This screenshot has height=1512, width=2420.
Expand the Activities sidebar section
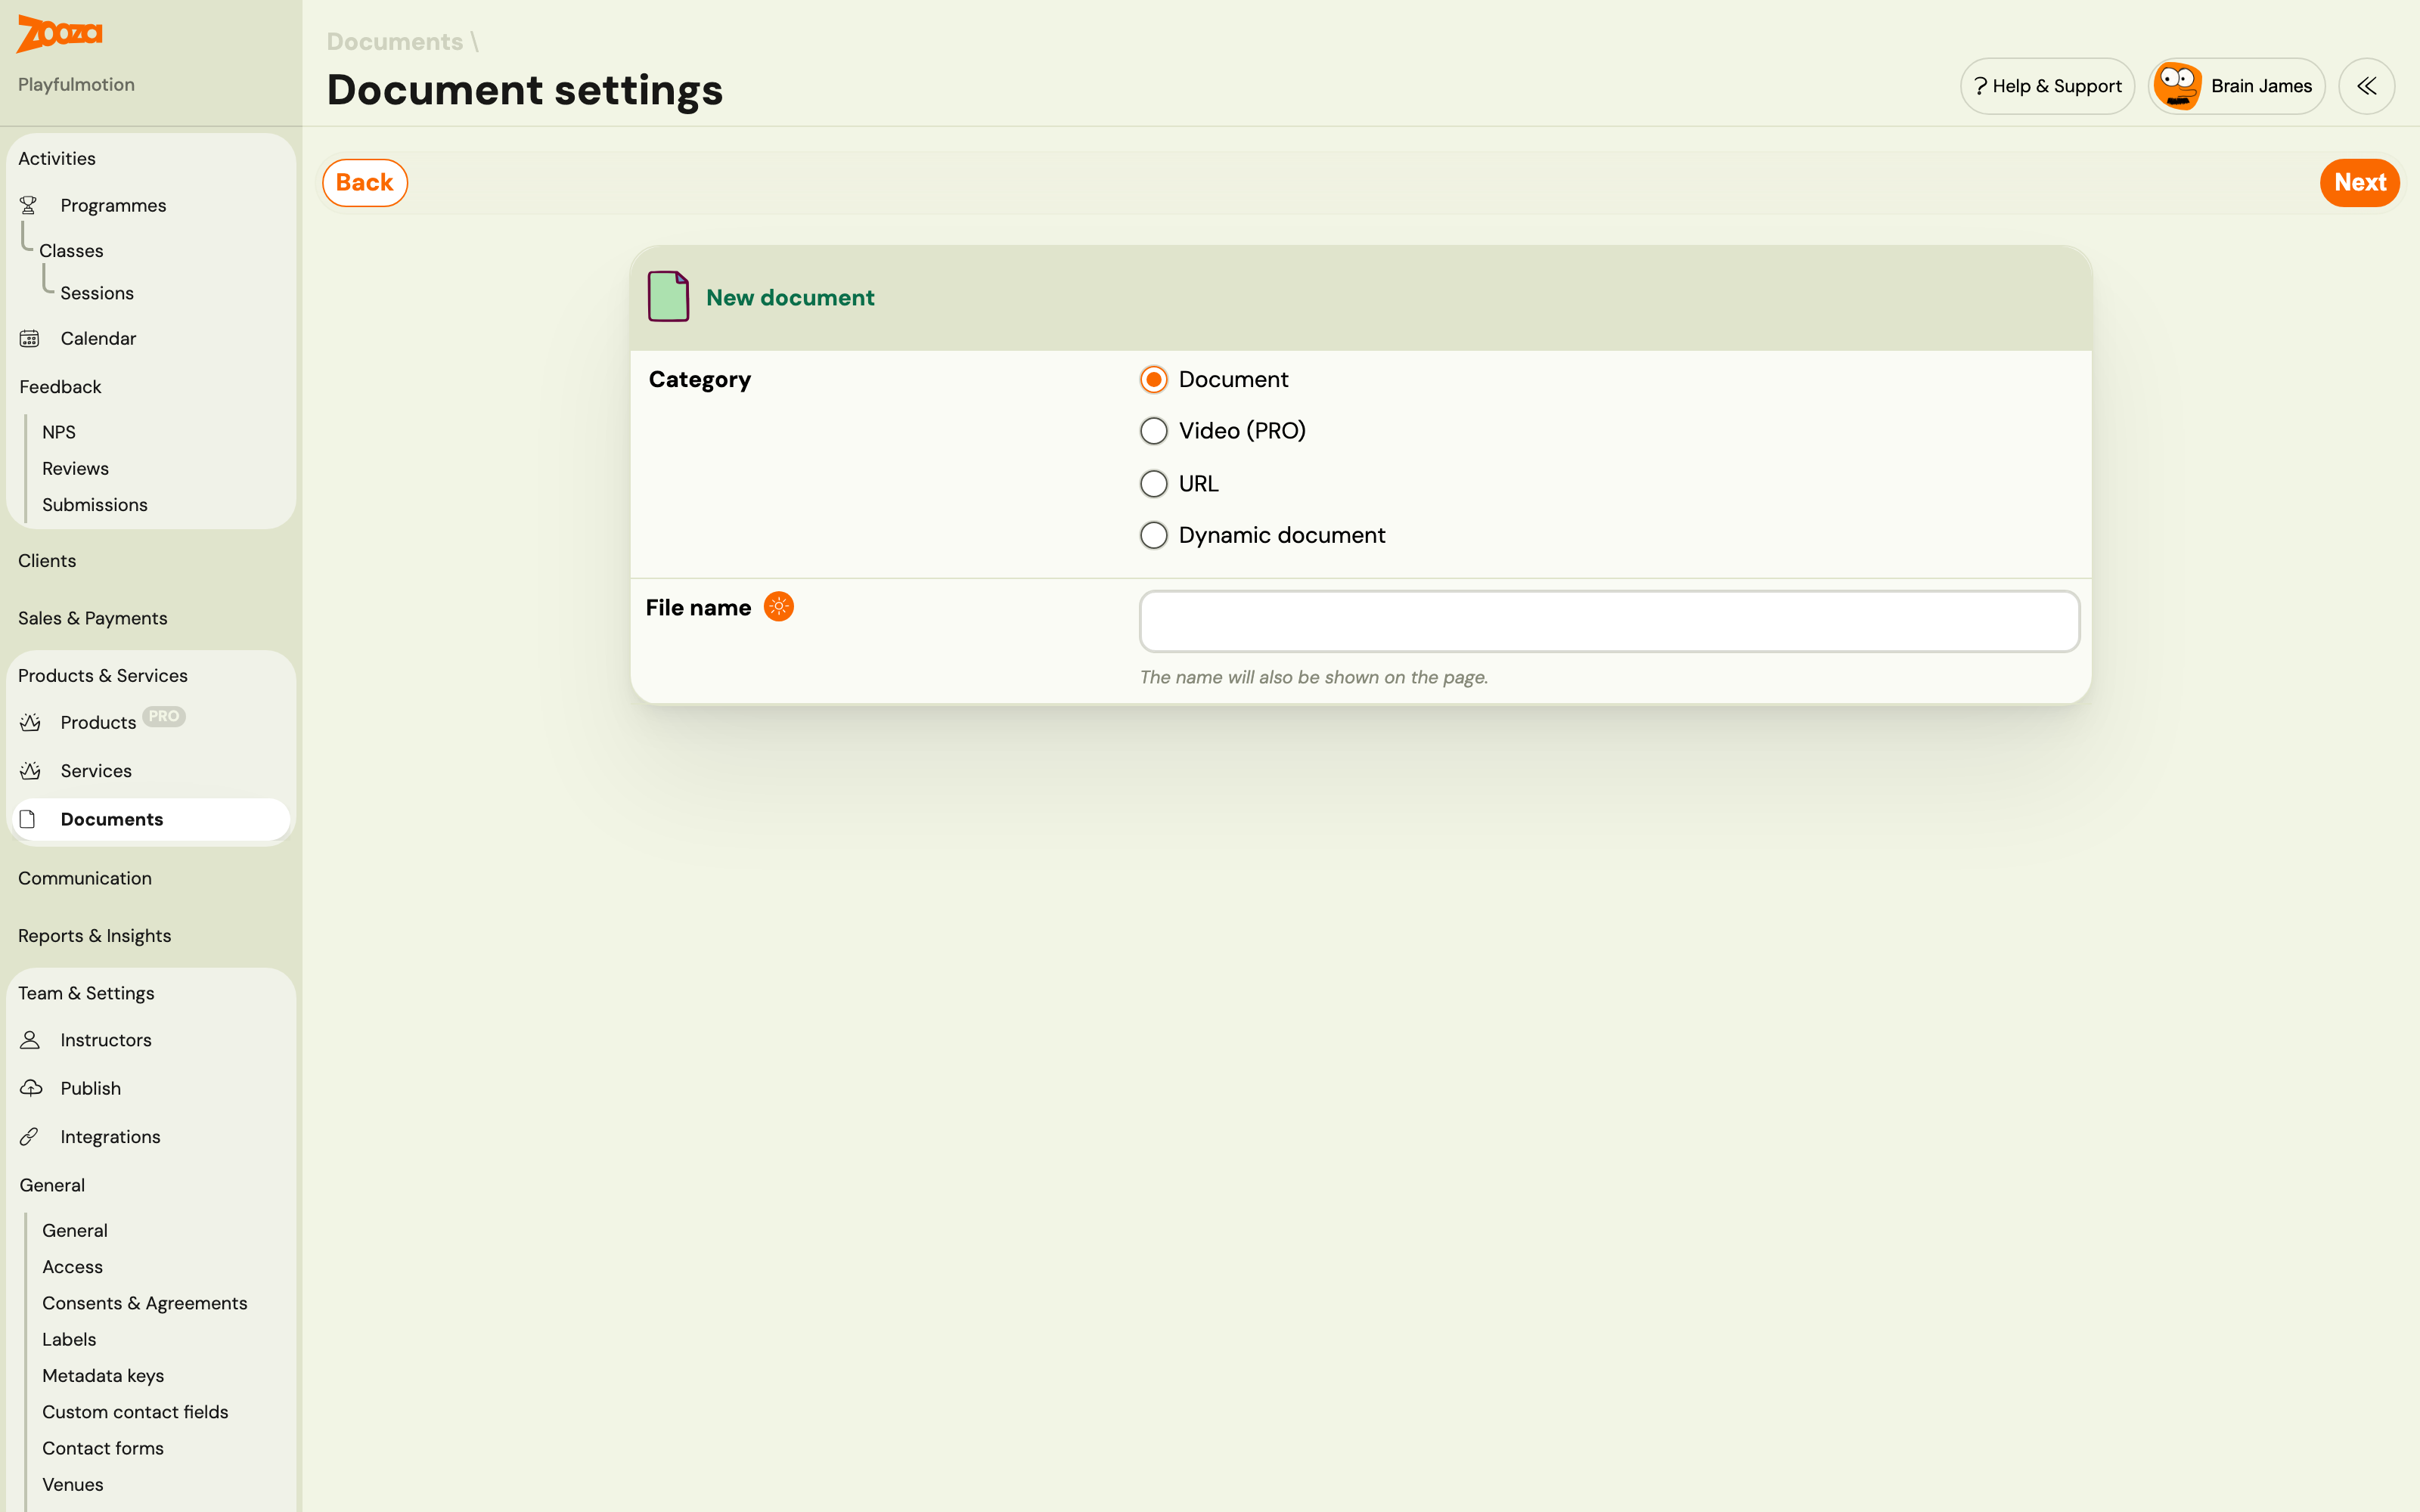(x=57, y=158)
